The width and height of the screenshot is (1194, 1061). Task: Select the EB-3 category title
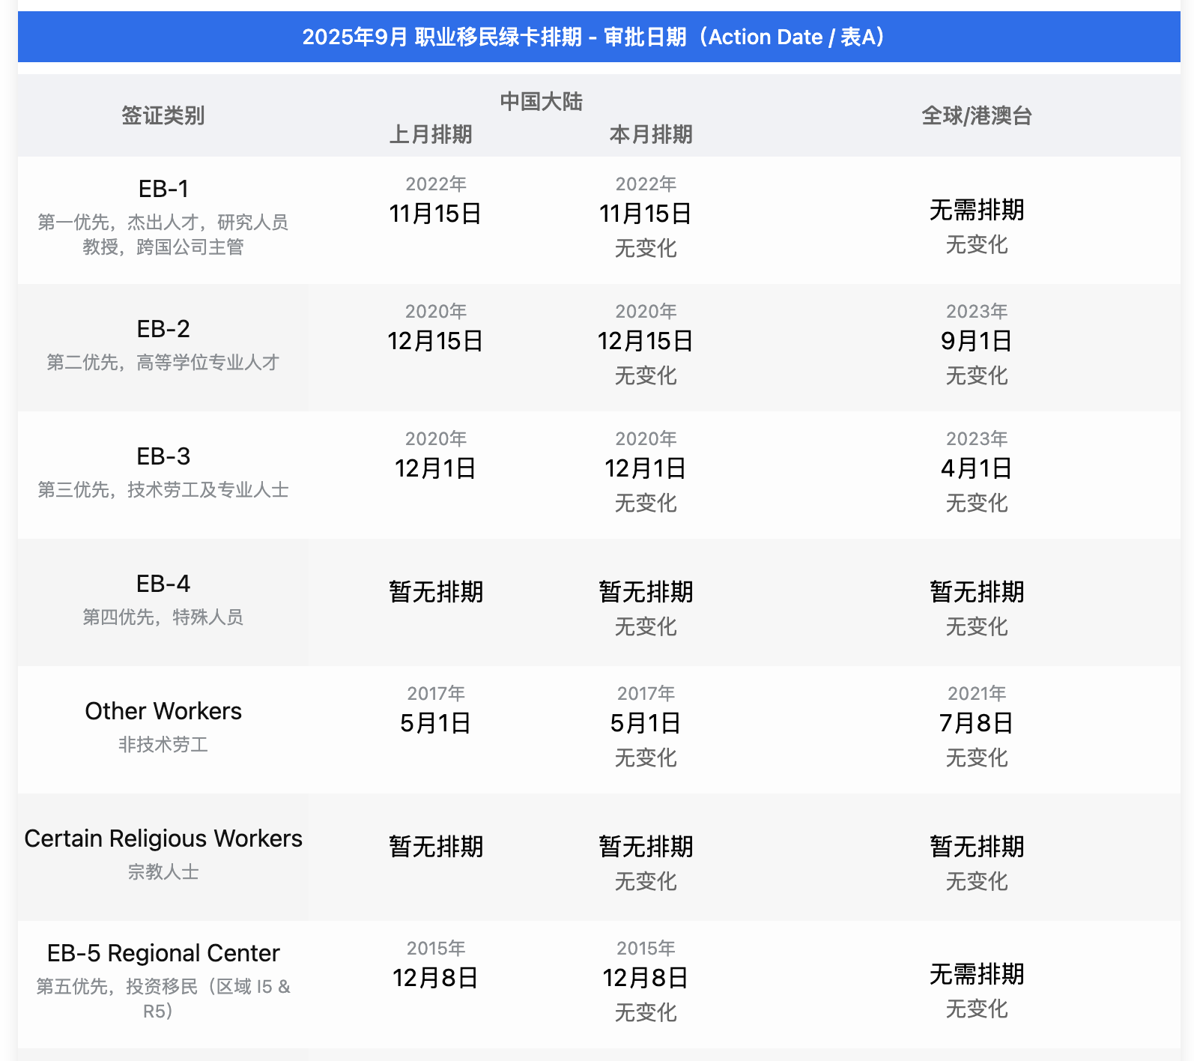163,456
